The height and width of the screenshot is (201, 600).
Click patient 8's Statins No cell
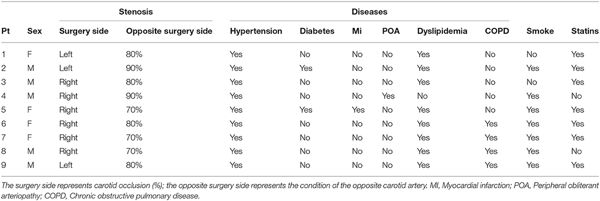[576, 151]
